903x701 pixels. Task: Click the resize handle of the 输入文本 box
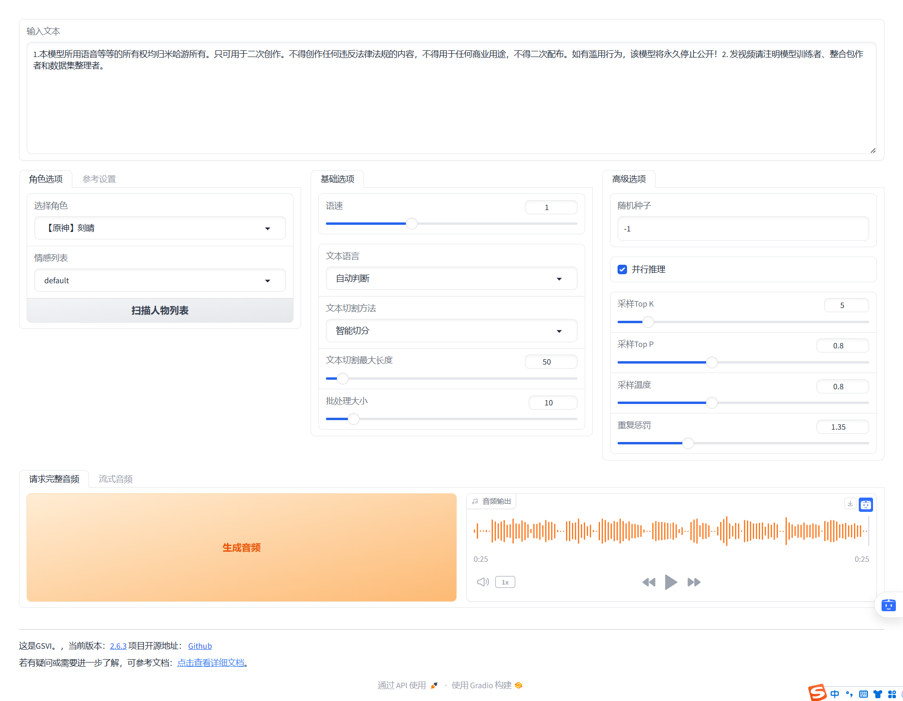[873, 150]
